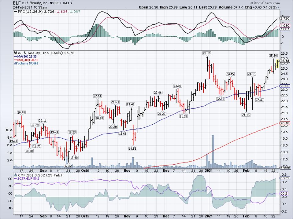Click the 25.96 high price label

273,55
